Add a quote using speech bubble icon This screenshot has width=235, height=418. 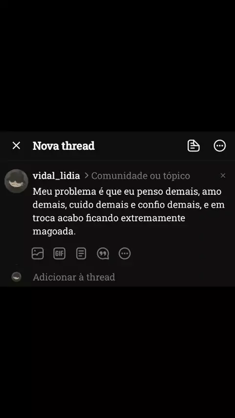coord(103,254)
